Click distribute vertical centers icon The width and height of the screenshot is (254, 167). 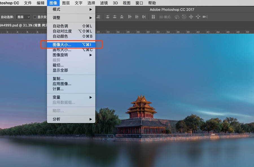coord(115,17)
